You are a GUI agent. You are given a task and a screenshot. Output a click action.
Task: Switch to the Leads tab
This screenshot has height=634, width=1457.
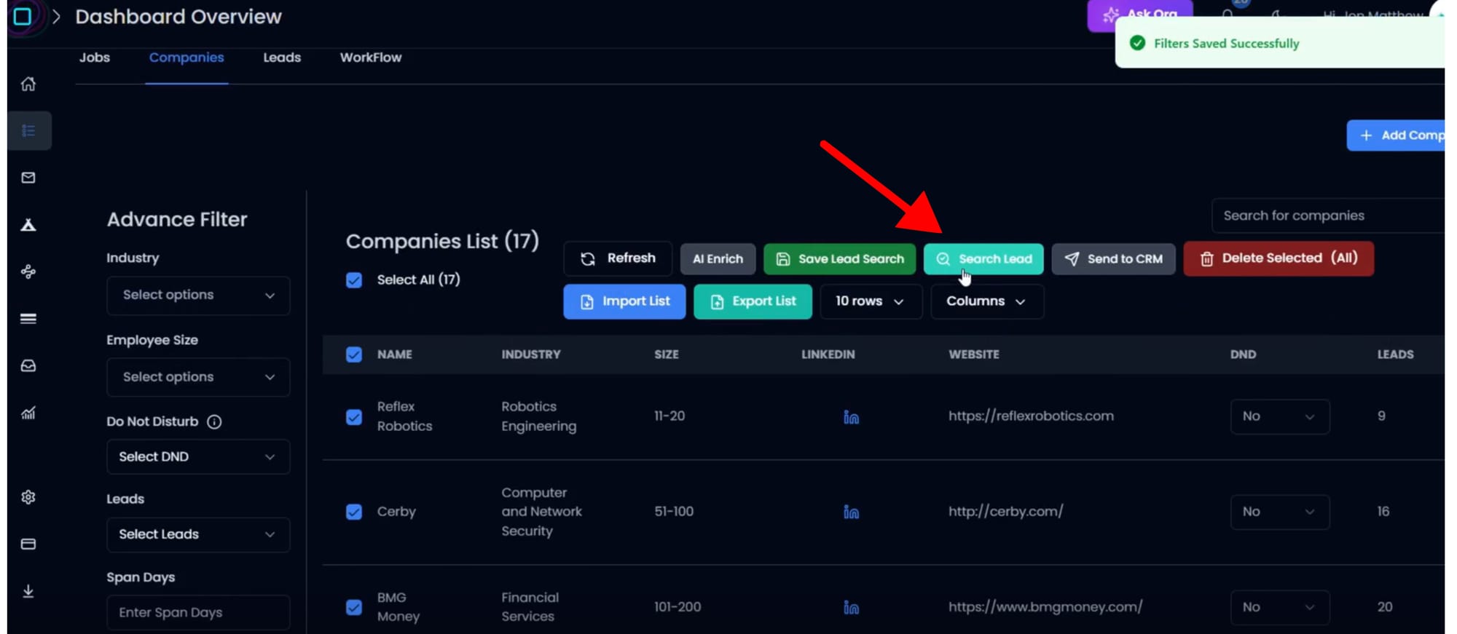tap(282, 58)
